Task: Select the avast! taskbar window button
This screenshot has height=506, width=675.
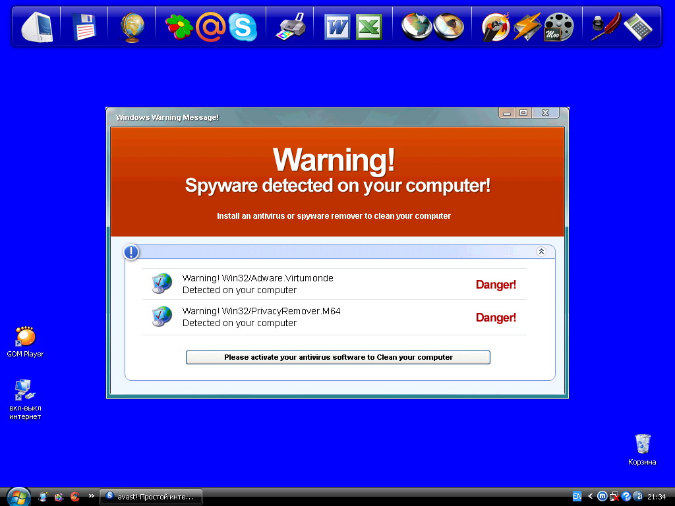Action: coord(150,497)
